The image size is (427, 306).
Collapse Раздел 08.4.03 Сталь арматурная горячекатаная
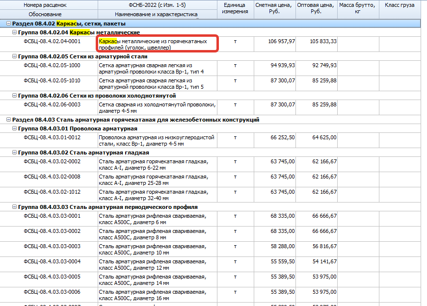click(x=8, y=119)
